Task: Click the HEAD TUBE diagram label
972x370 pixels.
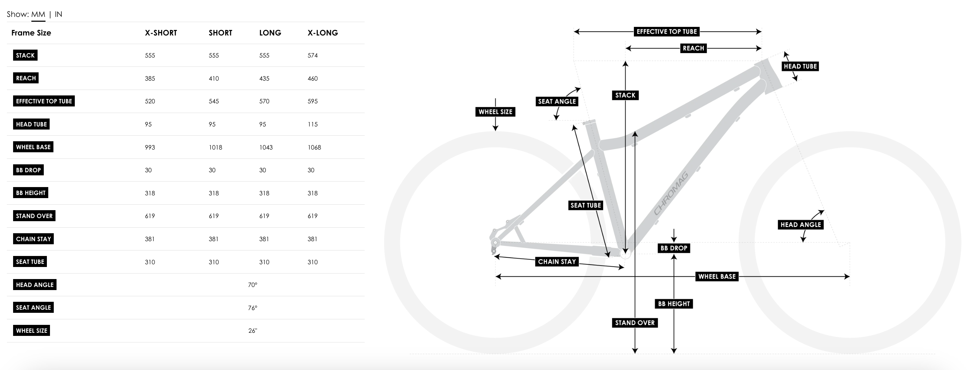Action: click(x=800, y=66)
